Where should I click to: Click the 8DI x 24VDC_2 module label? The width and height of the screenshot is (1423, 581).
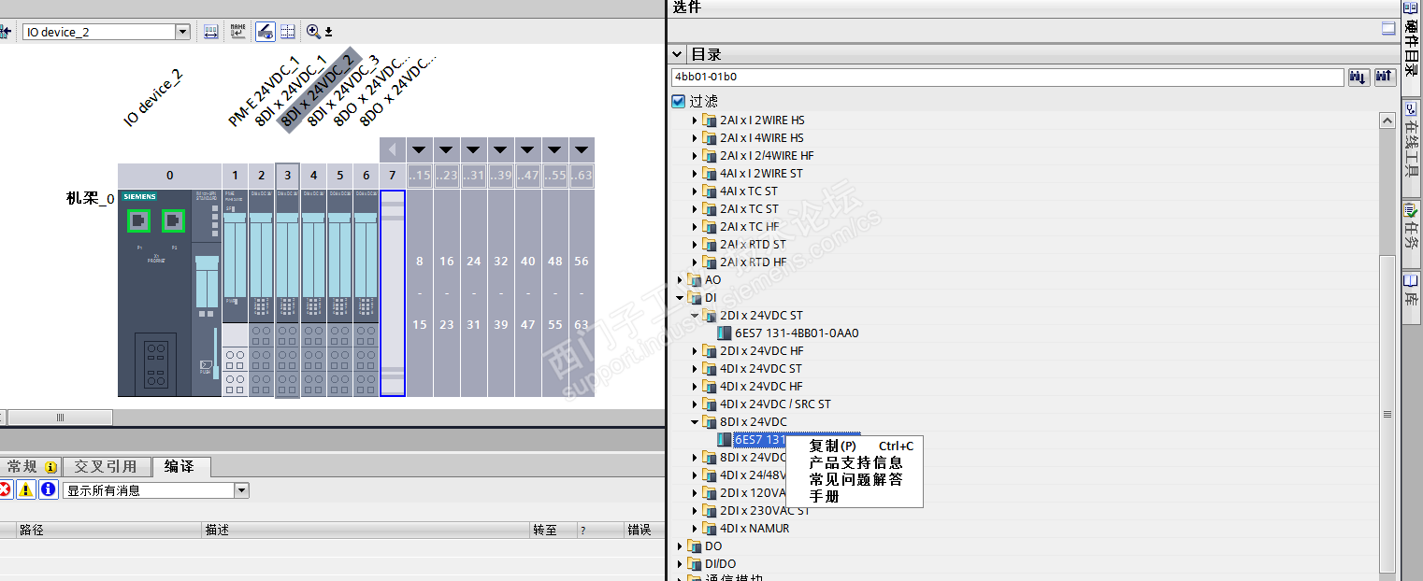tap(318, 91)
